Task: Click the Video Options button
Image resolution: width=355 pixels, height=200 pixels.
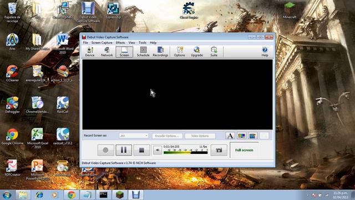Action: [200, 136]
